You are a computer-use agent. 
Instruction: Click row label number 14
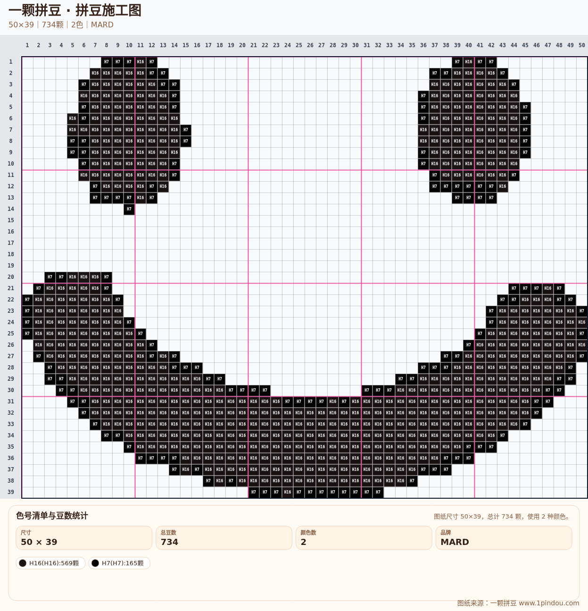click(10, 209)
